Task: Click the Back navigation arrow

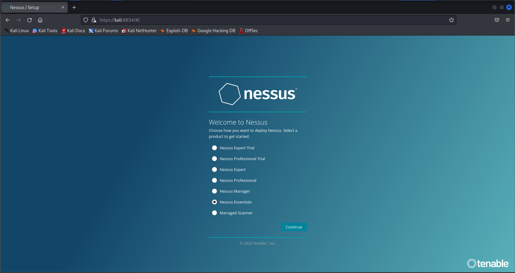Action: (8, 20)
